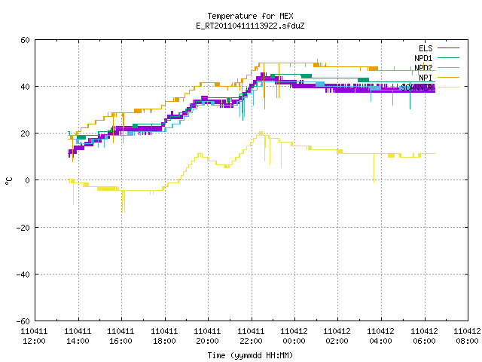Click the x-axis label 110411 12:00
Screen dimensions: 482x362
coord(34,336)
